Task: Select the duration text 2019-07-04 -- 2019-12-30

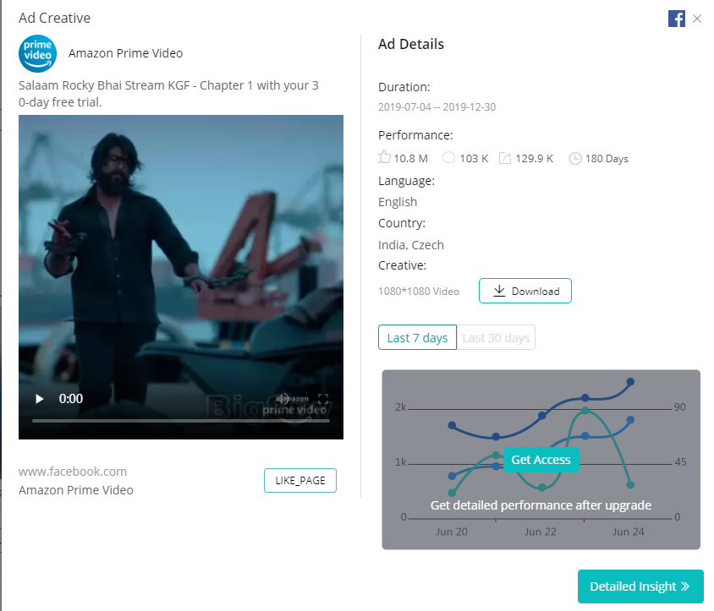Action: coord(437,107)
